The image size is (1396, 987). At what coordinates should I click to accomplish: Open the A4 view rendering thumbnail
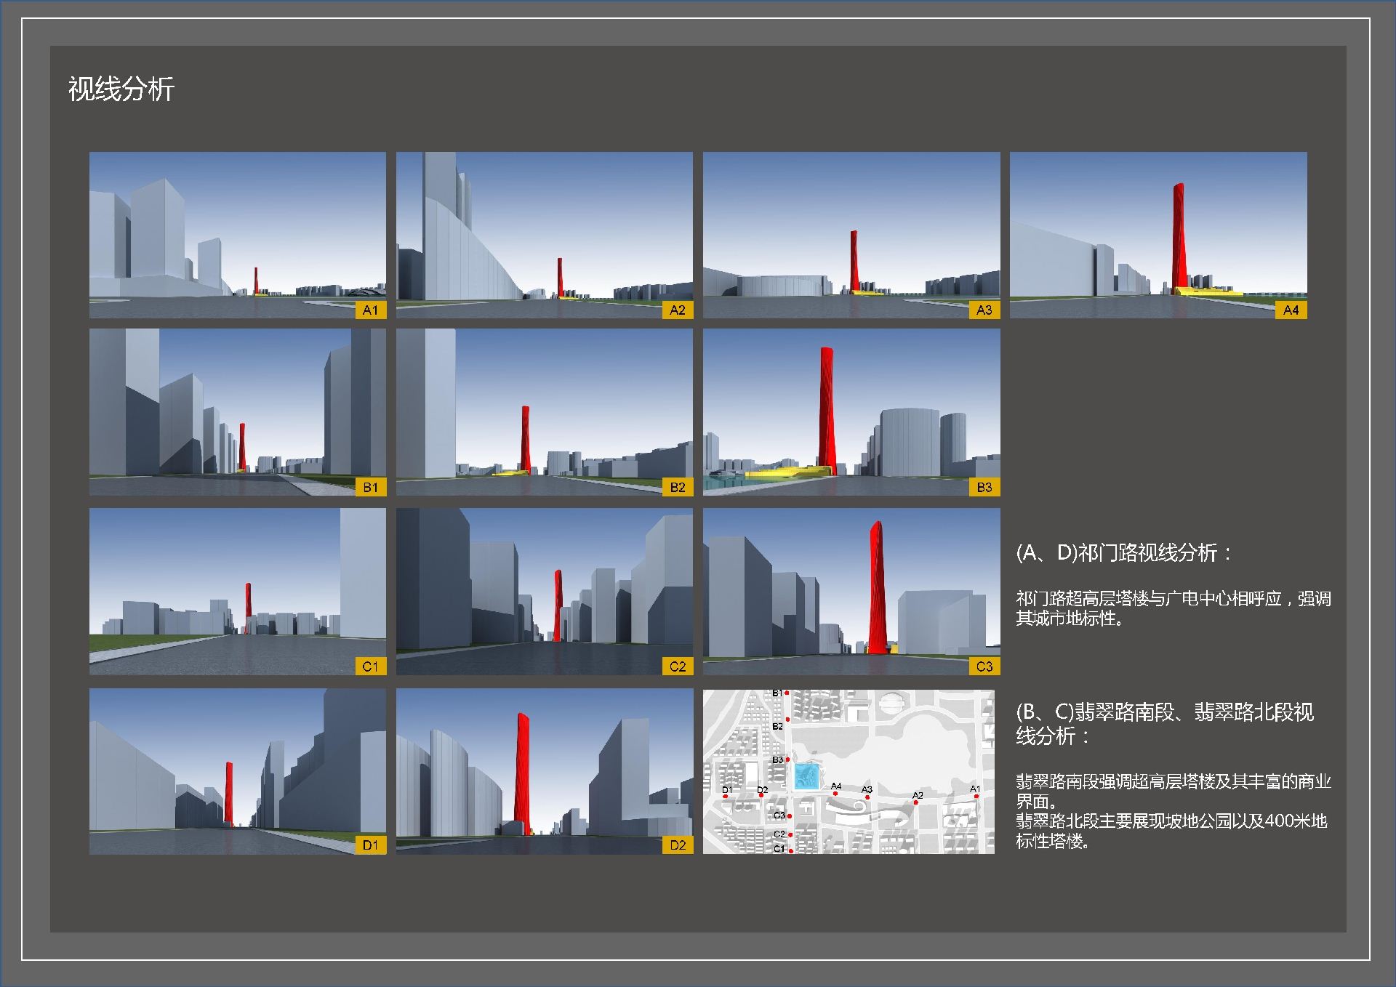1158,234
